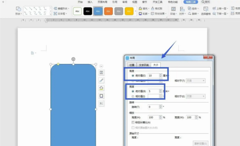Open the quick access dropdown at top-left

tap(3, 2)
